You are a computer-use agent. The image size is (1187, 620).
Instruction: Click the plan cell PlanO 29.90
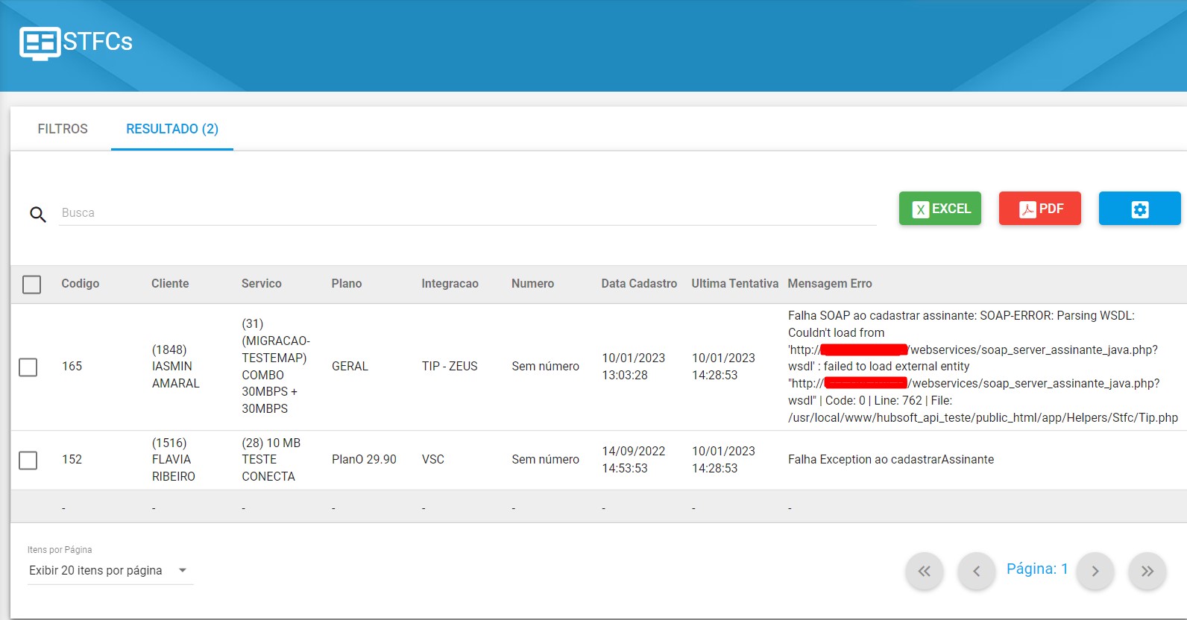pyautogui.click(x=364, y=460)
